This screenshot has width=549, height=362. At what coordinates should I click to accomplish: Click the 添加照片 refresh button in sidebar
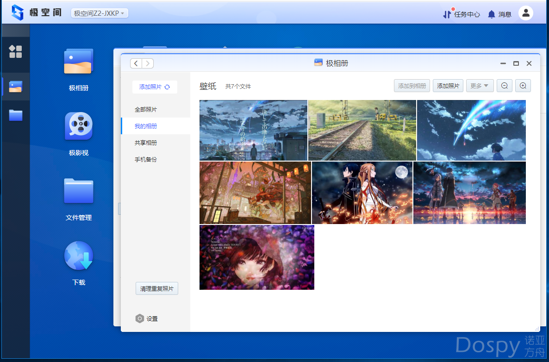coord(155,87)
